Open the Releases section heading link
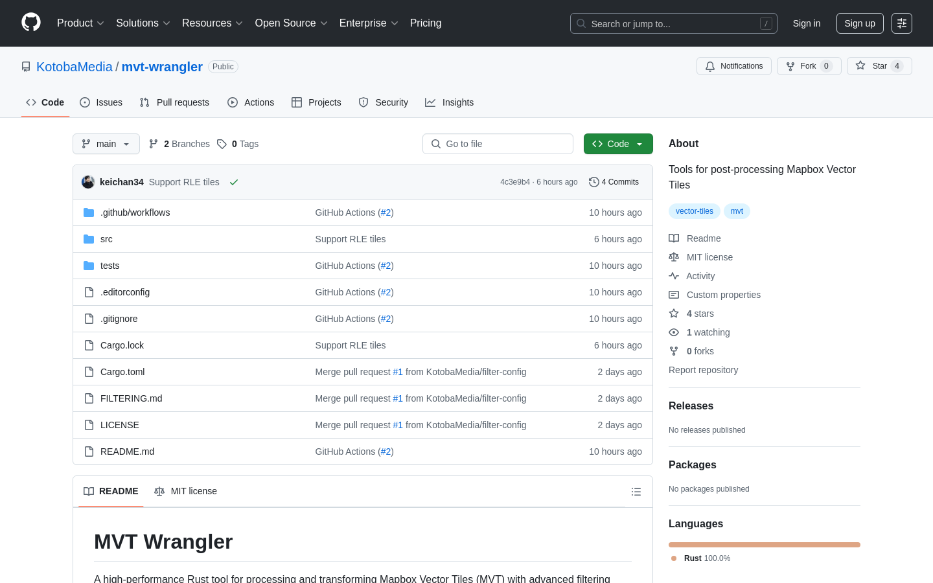The height and width of the screenshot is (583, 933). coord(691,406)
